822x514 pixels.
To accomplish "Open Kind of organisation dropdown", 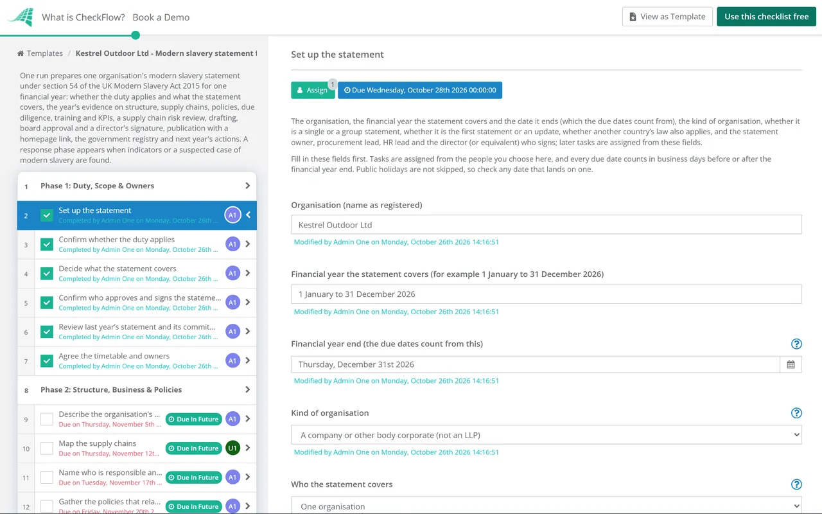I will [x=547, y=435].
